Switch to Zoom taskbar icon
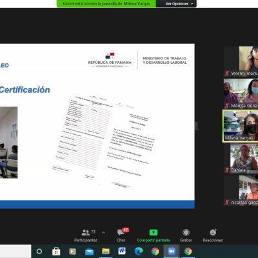 (172, 251)
